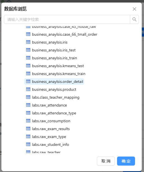Select business_anaylsis.iris_train table
The width and height of the screenshot is (144, 172).
tap(51, 58)
